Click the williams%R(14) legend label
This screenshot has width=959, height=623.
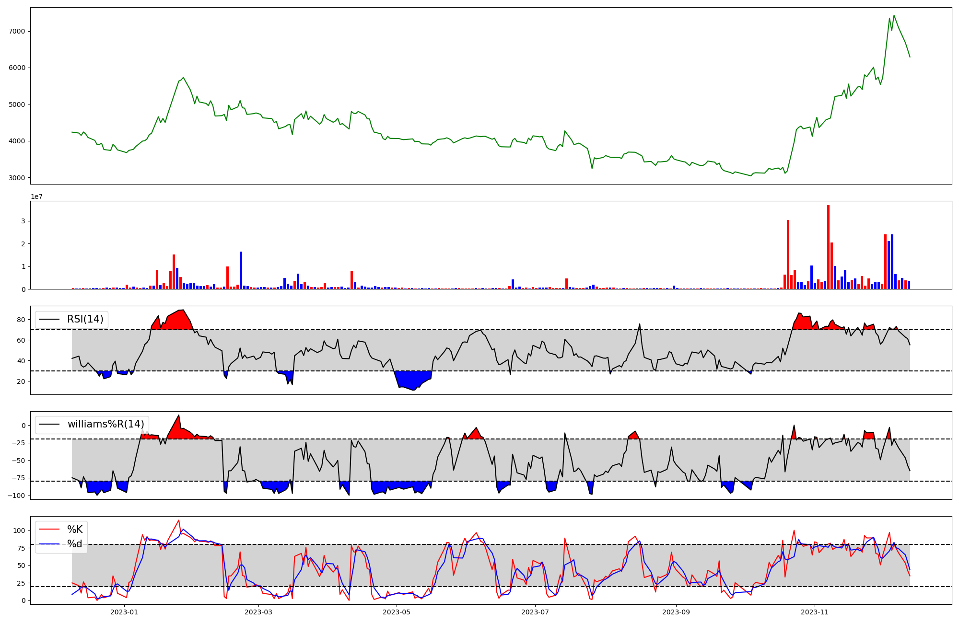(x=105, y=424)
